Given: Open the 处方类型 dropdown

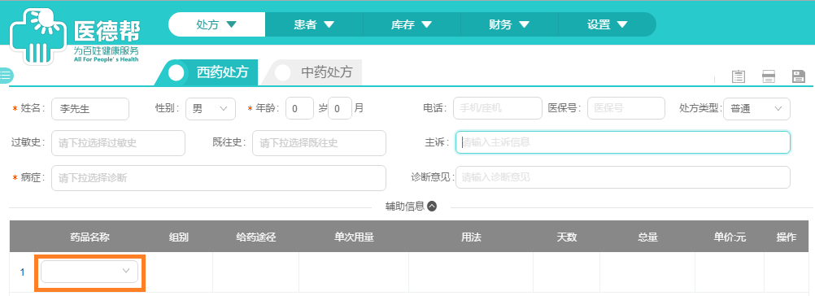Looking at the screenshot, I should 756,108.
